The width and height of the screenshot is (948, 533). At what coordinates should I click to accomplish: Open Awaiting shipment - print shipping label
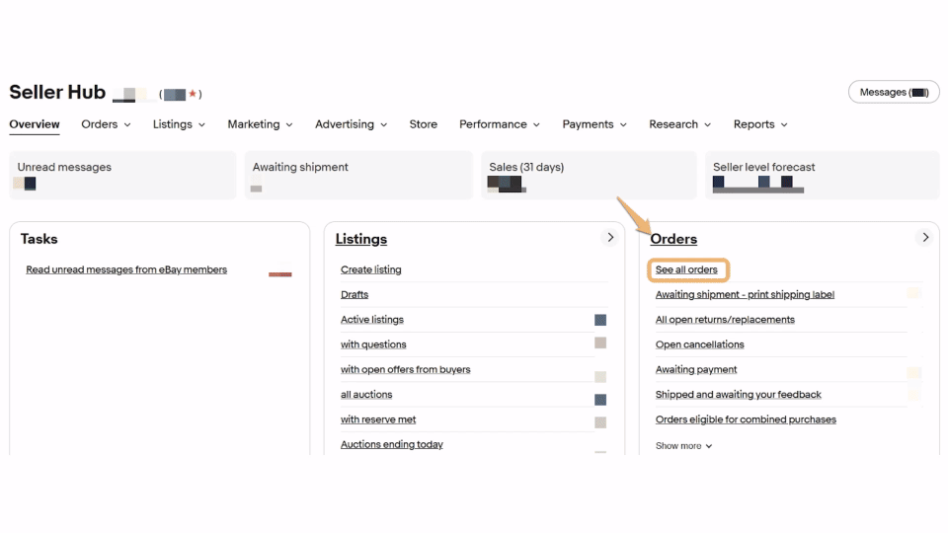click(745, 295)
